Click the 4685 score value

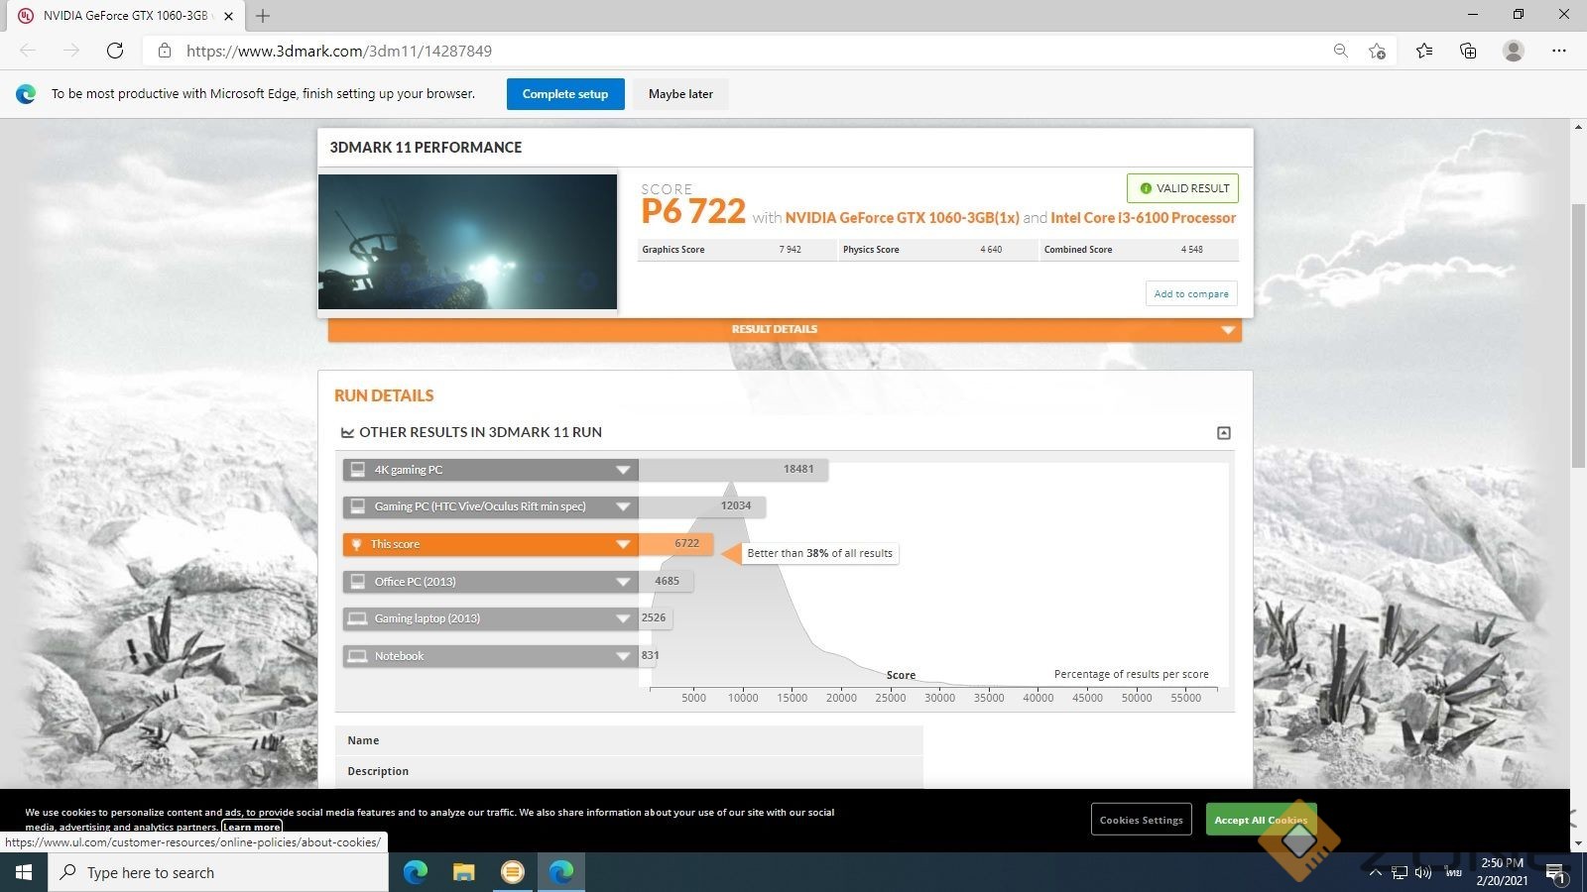pyautogui.click(x=668, y=581)
